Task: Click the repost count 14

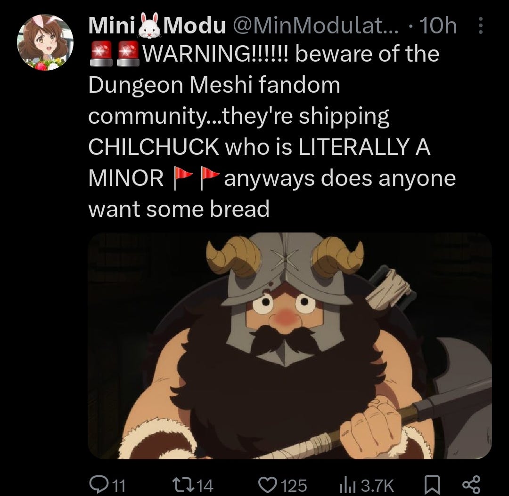Action: 205,485
